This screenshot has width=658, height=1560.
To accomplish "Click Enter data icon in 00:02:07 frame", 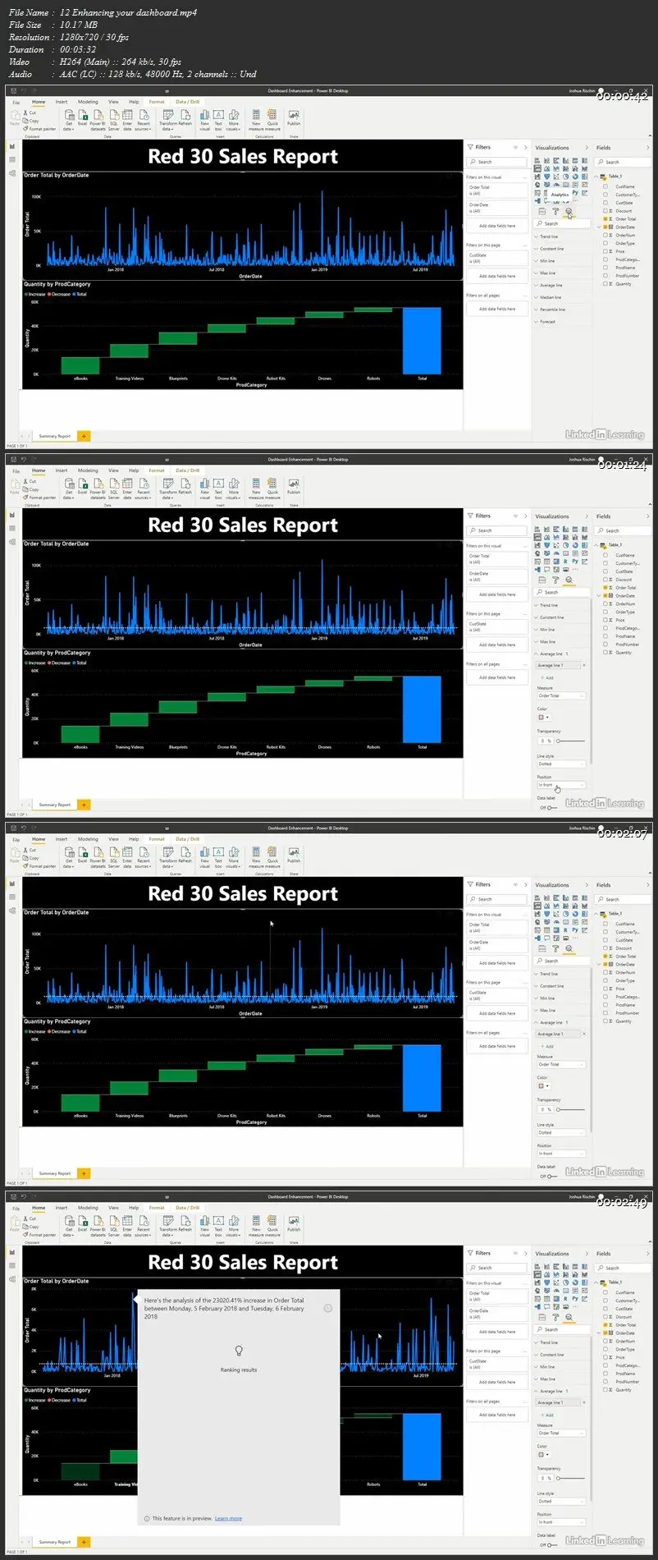I will pyautogui.click(x=127, y=853).
